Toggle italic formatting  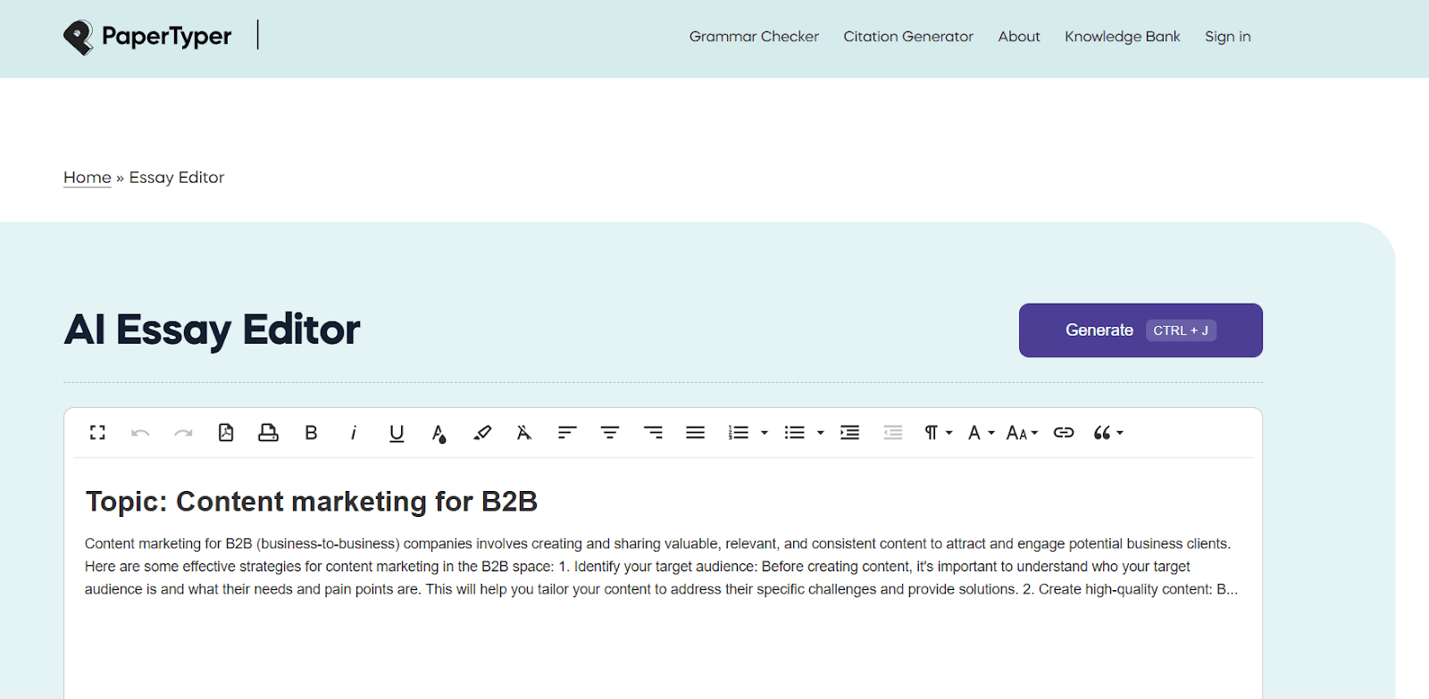point(354,433)
